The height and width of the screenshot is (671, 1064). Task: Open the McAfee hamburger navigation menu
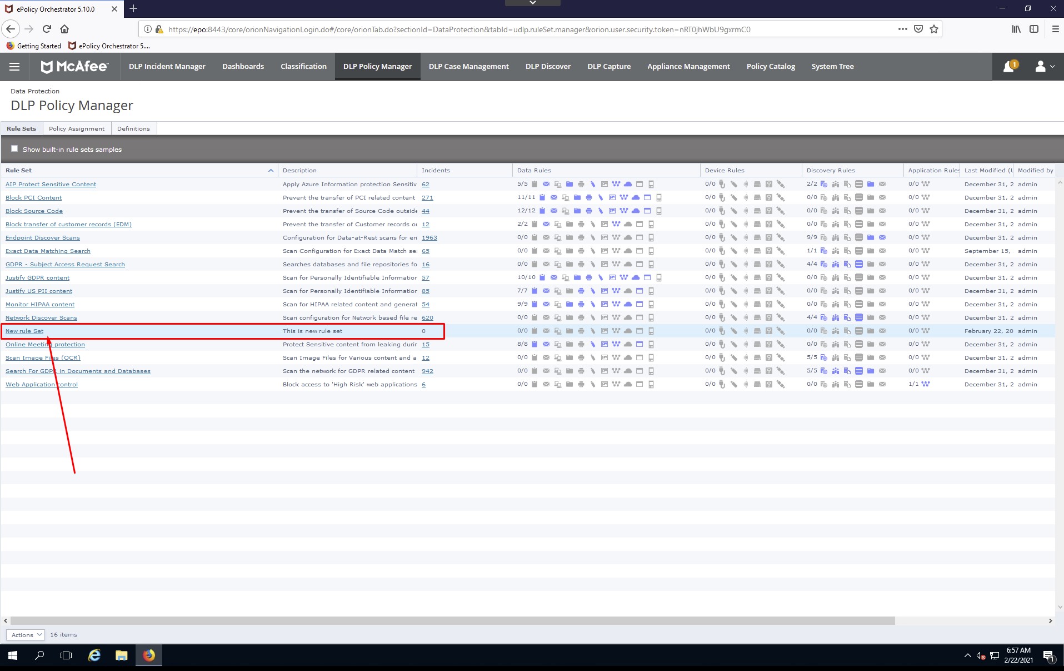14,67
